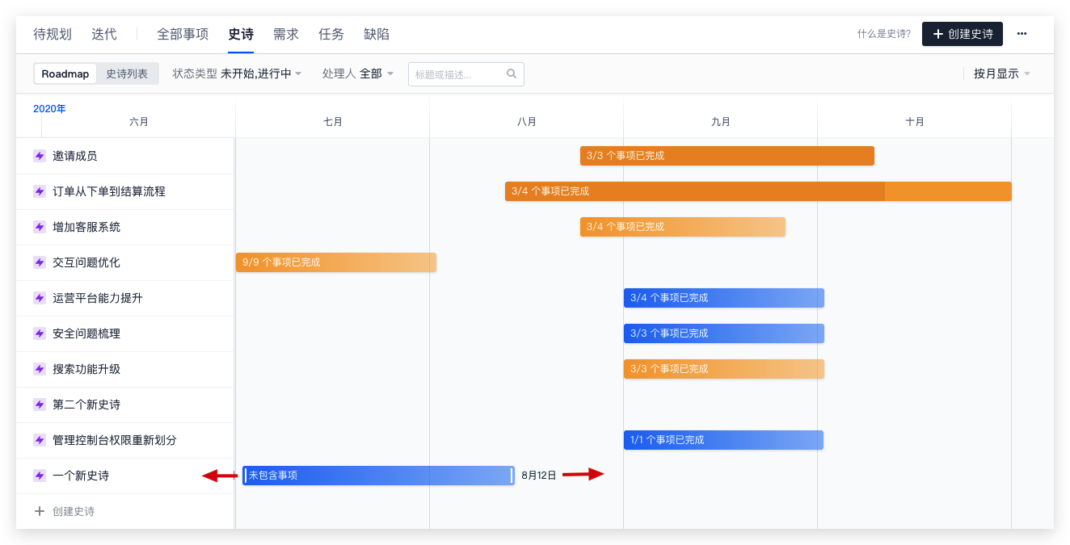Click the 运营平台能力提升 blue bar
This screenshot has height=545, width=1070.
(x=724, y=298)
